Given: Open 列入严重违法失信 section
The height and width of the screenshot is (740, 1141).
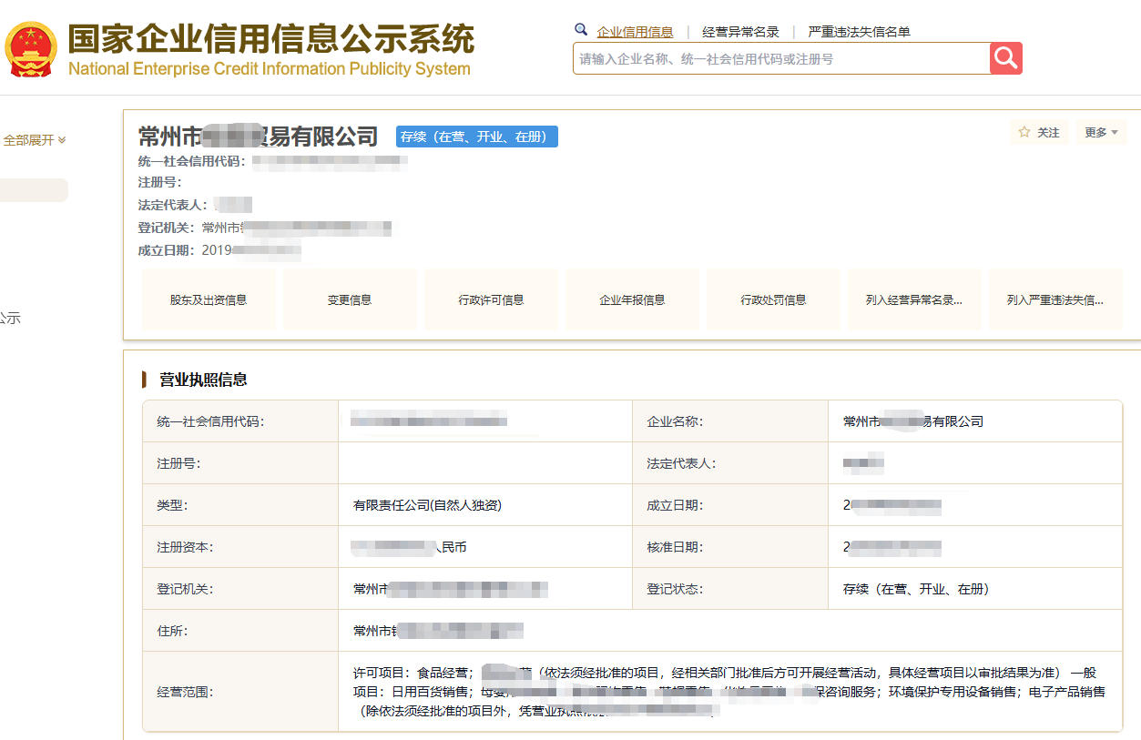Looking at the screenshot, I should pos(1055,299).
